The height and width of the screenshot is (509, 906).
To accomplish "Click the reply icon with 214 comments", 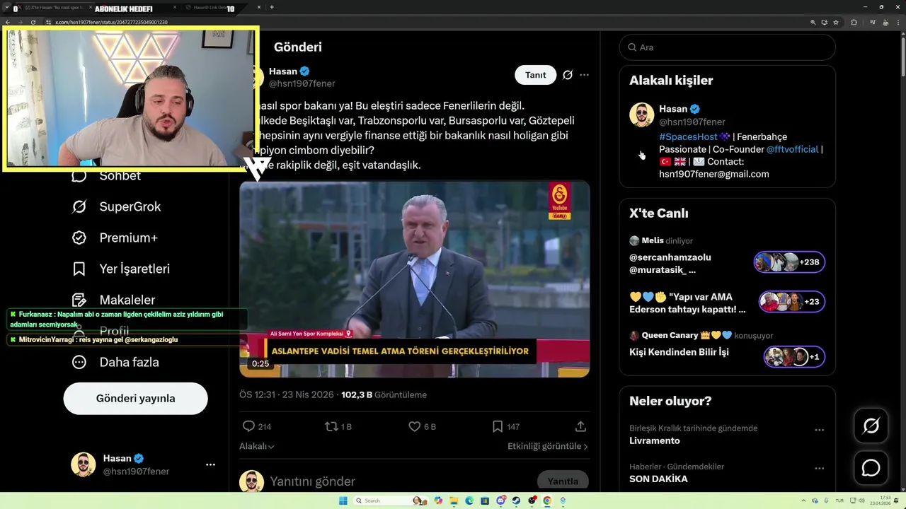I will (x=248, y=426).
